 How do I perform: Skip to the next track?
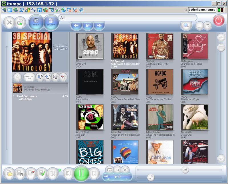point(94,173)
